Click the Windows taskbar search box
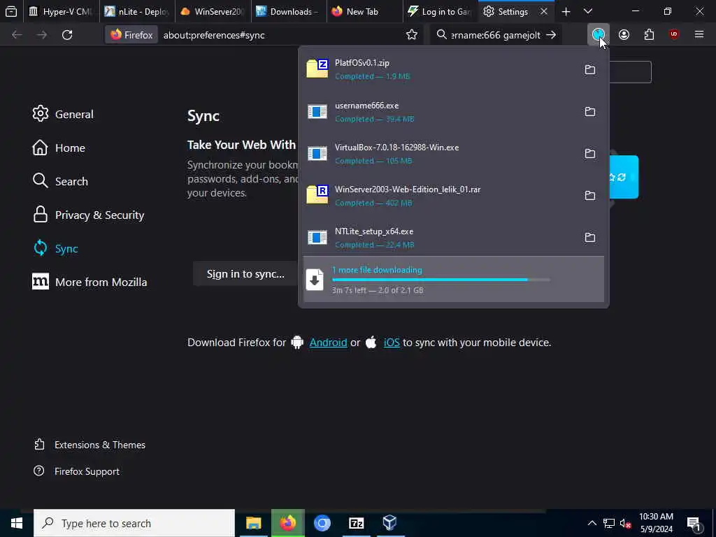 pyautogui.click(x=134, y=523)
